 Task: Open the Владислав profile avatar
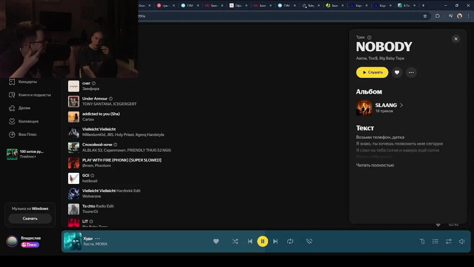12,241
